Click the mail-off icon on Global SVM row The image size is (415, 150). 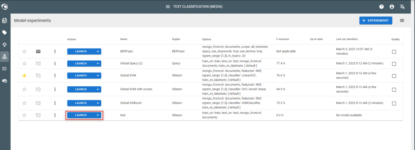(x=39, y=76)
